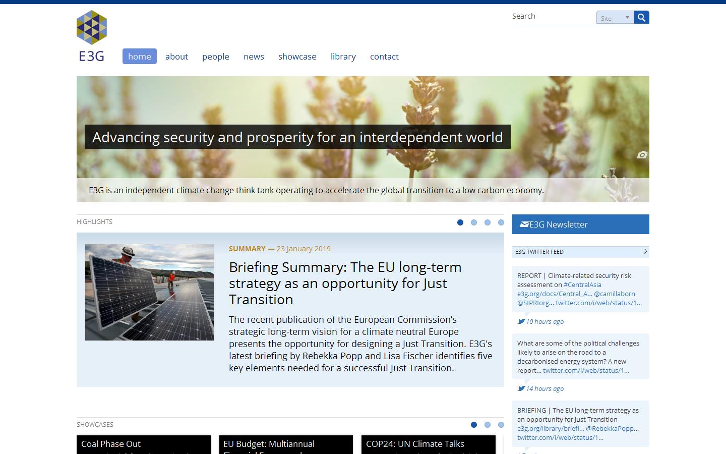Select the first Showcases carousel dot
The image size is (726, 454).
point(474,425)
